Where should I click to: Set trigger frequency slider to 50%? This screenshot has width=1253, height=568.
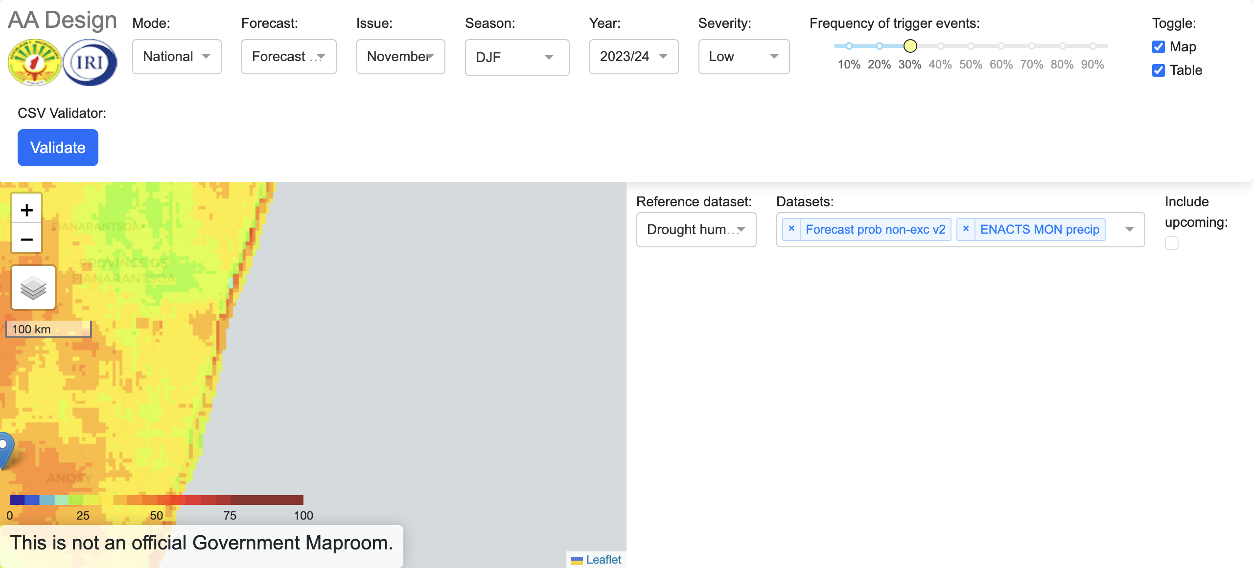[971, 46]
